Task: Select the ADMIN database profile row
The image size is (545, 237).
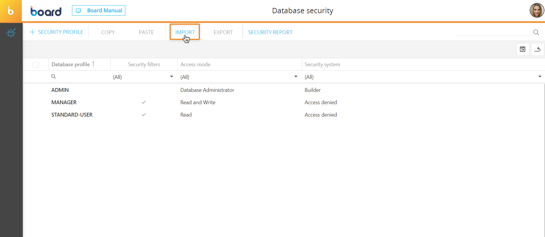Action: coord(60,90)
